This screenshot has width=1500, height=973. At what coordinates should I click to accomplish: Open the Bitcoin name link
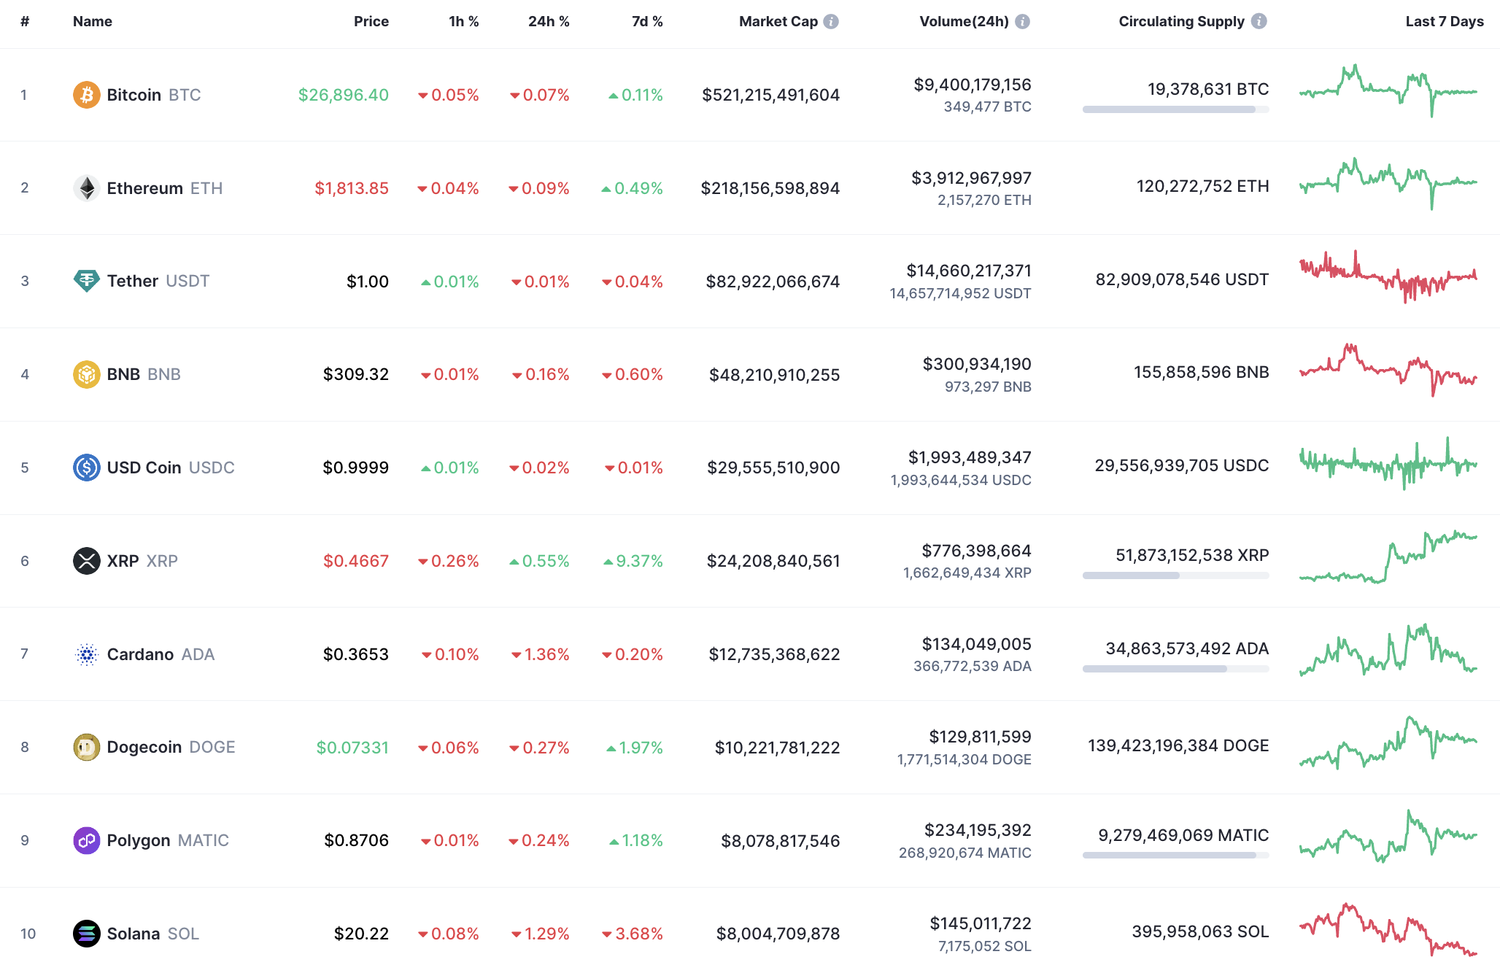(x=134, y=94)
